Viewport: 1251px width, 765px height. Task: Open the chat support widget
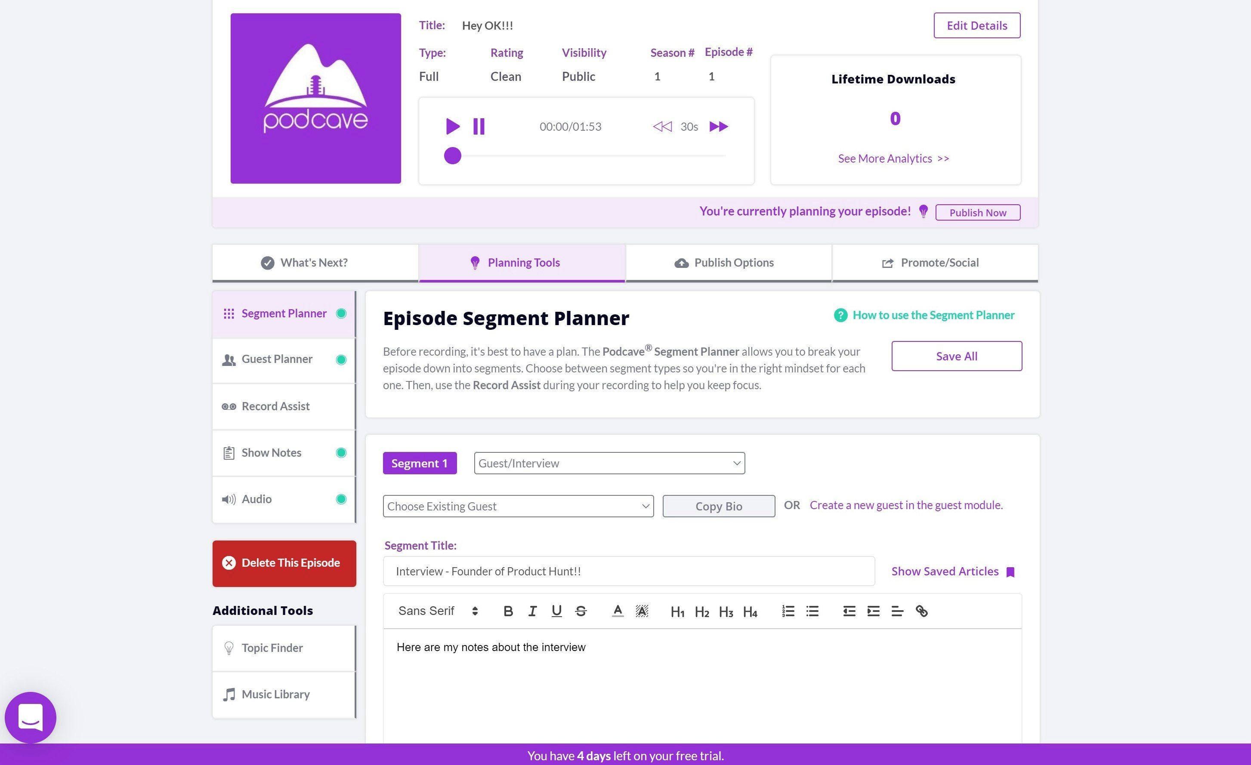(x=31, y=717)
